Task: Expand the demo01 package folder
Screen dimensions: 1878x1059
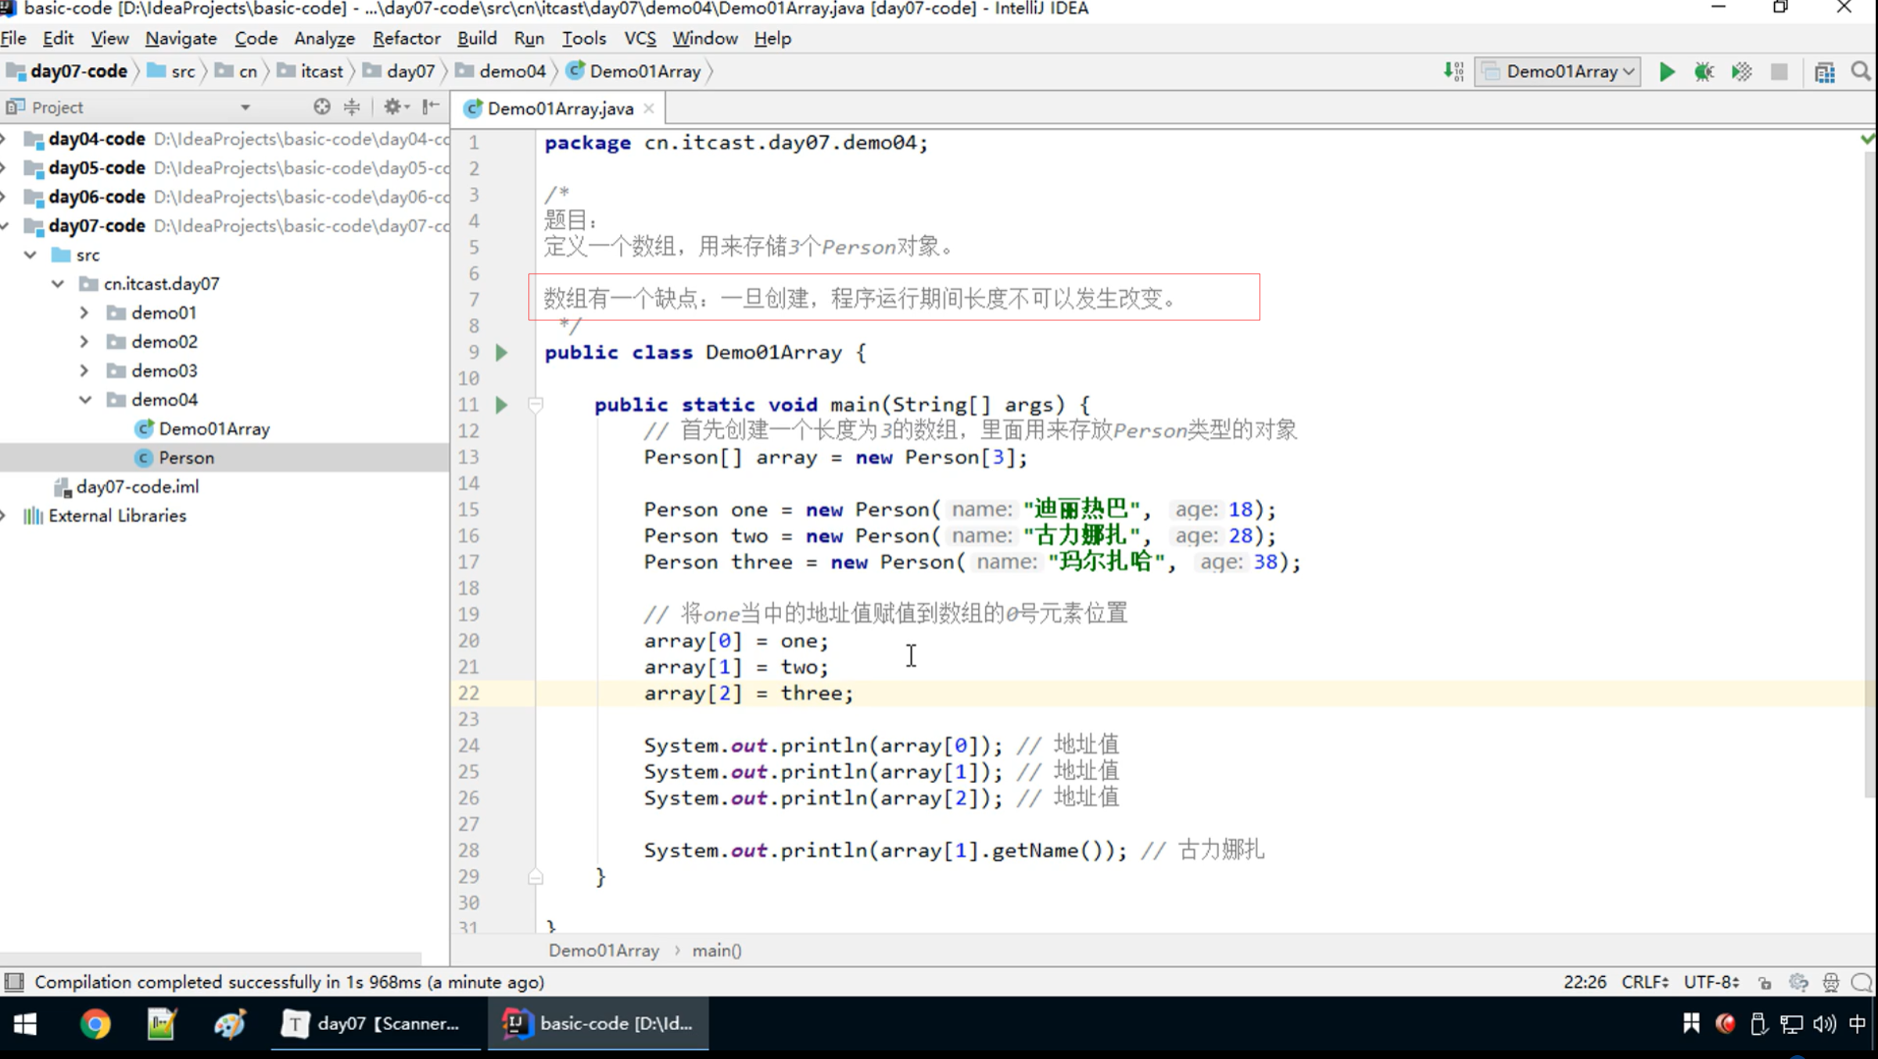Action: 84,313
